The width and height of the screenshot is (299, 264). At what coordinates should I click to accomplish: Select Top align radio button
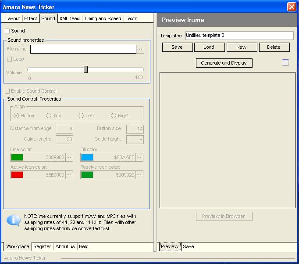(49, 116)
